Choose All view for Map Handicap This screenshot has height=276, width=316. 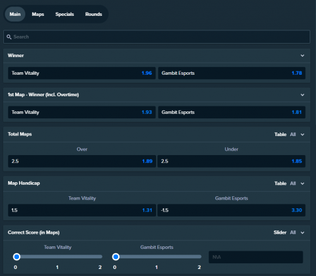click(293, 184)
